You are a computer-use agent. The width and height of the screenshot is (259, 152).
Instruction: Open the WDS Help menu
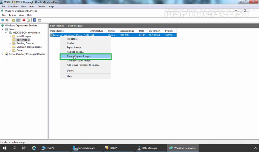[29, 15]
